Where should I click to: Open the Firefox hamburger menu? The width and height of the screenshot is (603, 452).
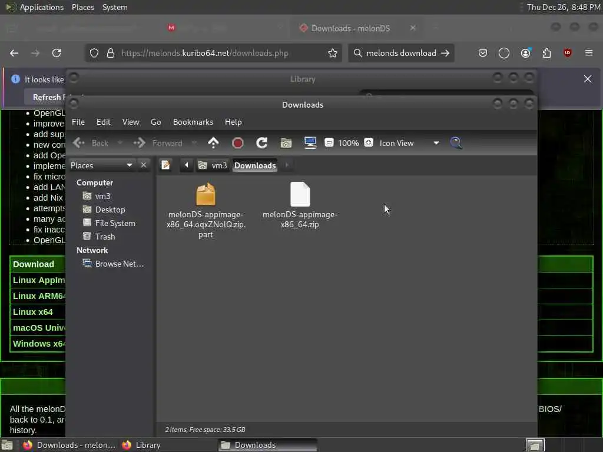(589, 53)
